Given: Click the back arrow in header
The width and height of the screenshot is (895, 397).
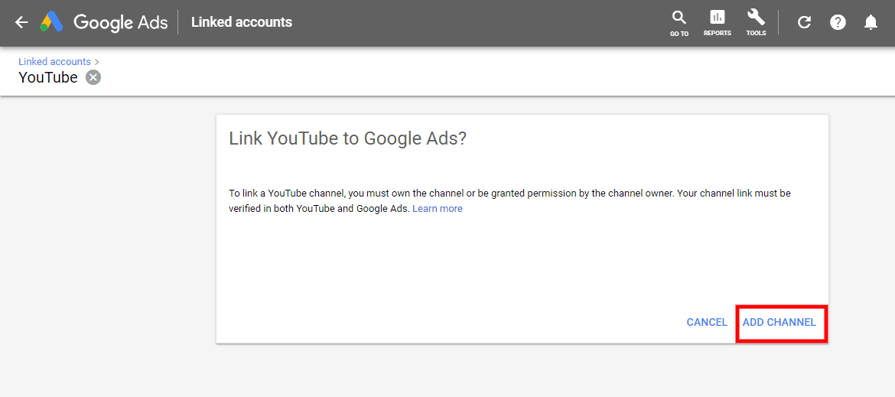Looking at the screenshot, I should tap(21, 22).
